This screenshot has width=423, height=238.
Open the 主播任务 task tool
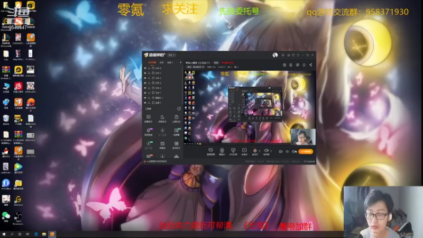[x=176, y=118]
